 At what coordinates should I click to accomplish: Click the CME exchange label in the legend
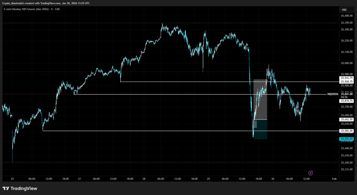coord(57,9)
